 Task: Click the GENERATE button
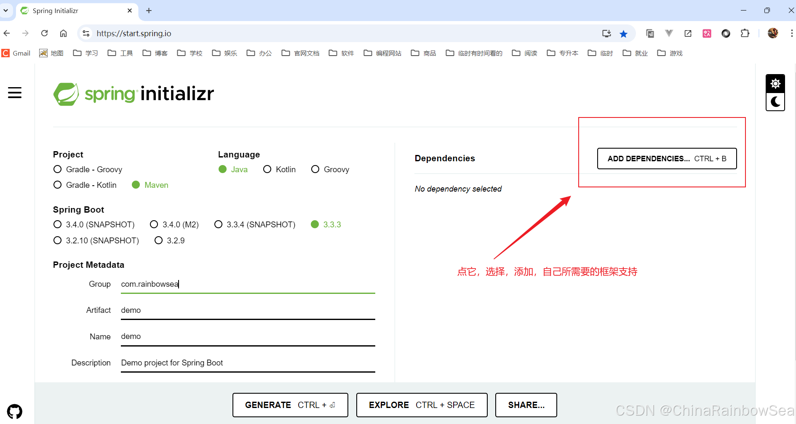click(290, 405)
